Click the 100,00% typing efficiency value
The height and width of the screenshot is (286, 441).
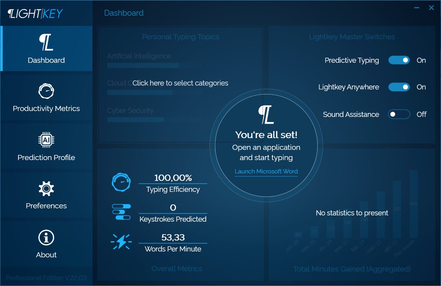173,178
